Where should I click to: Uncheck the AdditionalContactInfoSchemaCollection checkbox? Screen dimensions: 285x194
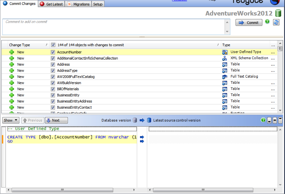53,58
